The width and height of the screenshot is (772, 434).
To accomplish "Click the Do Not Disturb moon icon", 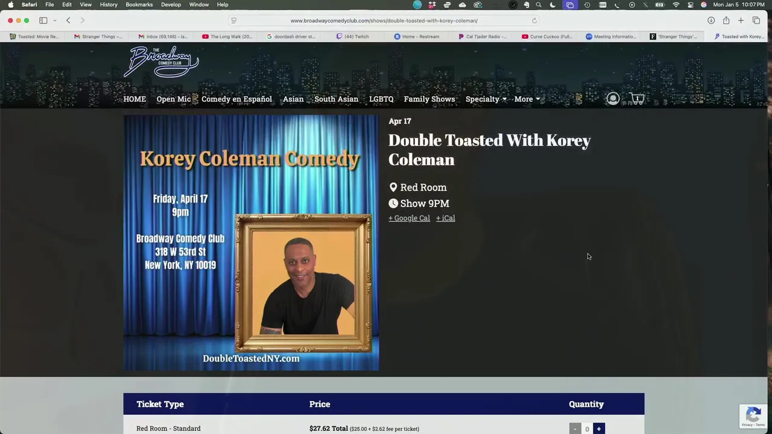I will tap(552, 5).
